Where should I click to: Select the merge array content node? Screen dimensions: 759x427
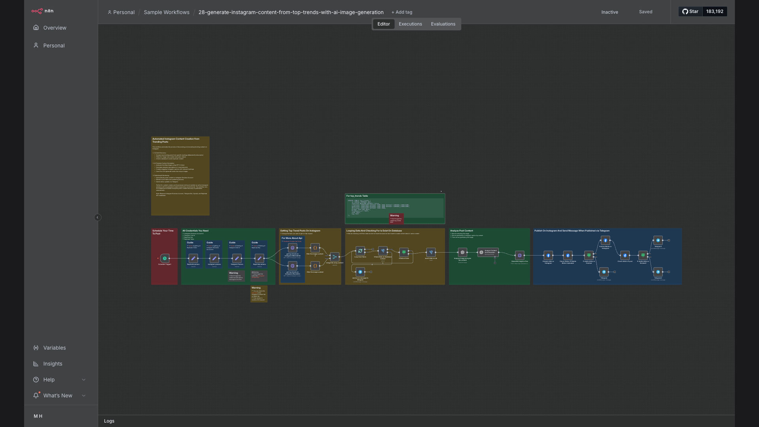[x=335, y=257]
